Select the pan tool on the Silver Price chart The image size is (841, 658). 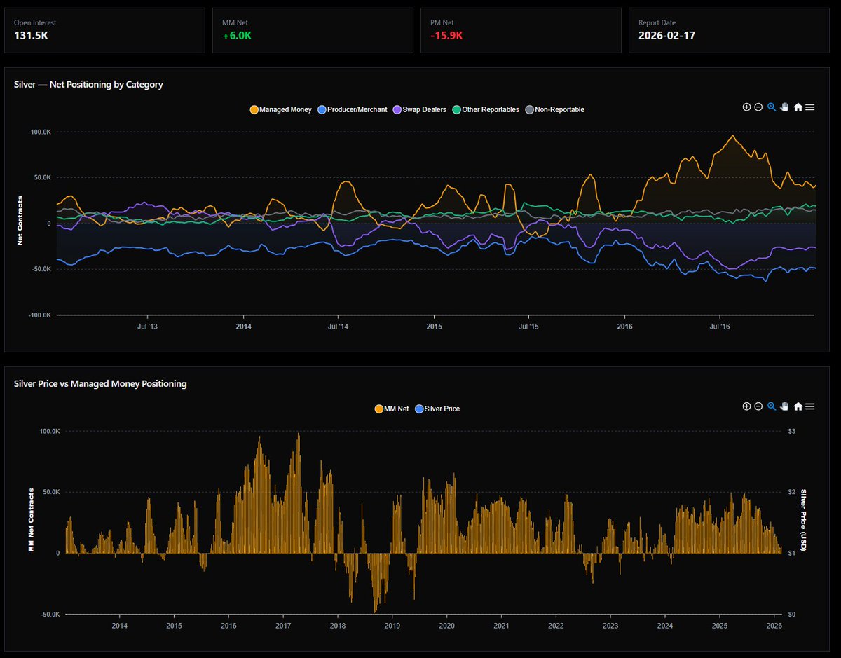784,406
